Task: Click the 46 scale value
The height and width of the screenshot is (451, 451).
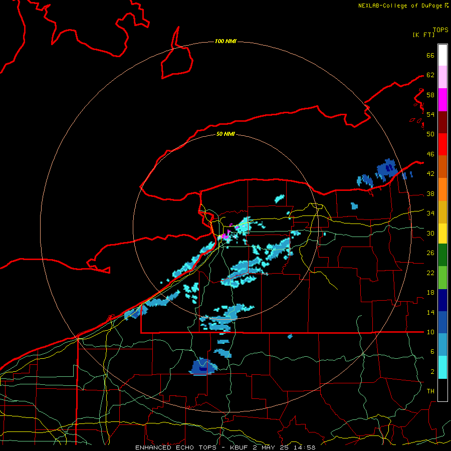Action: click(430, 154)
